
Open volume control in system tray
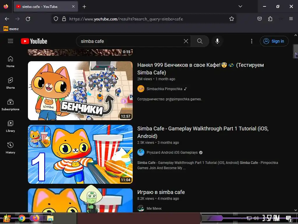click(x=256, y=218)
